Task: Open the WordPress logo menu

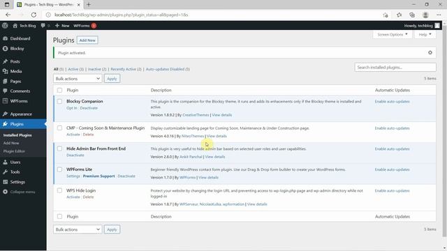Action: coord(5,26)
